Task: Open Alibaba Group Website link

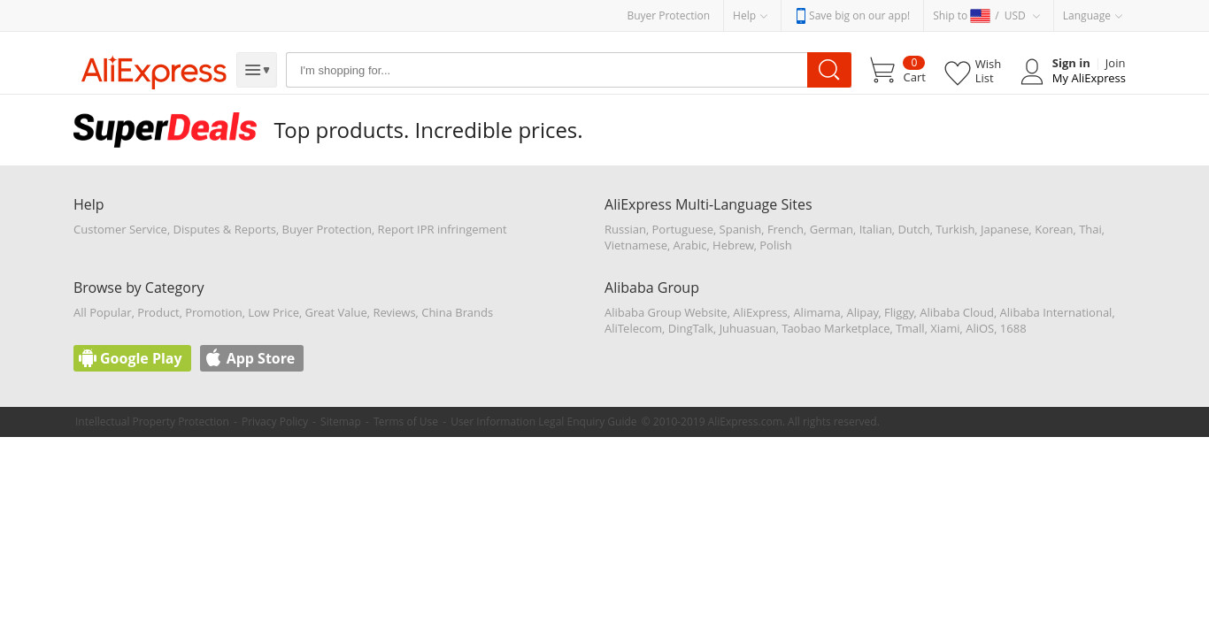Action: [x=666, y=312]
